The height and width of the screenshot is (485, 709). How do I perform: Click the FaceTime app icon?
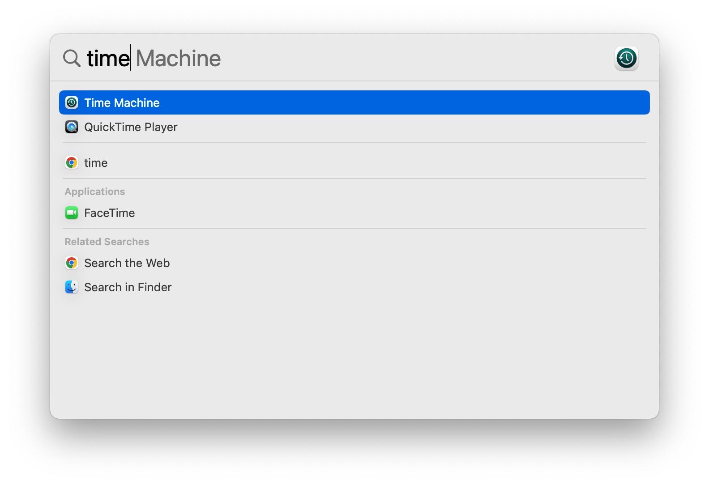tap(72, 213)
